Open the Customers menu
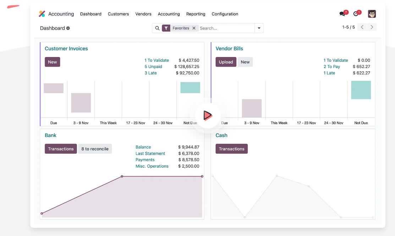The height and width of the screenshot is (236, 395). click(x=119, y=14)
